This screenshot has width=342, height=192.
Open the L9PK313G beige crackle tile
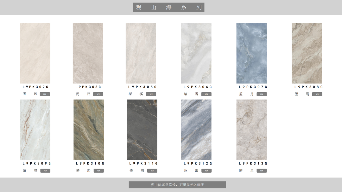tap(251, 130)
